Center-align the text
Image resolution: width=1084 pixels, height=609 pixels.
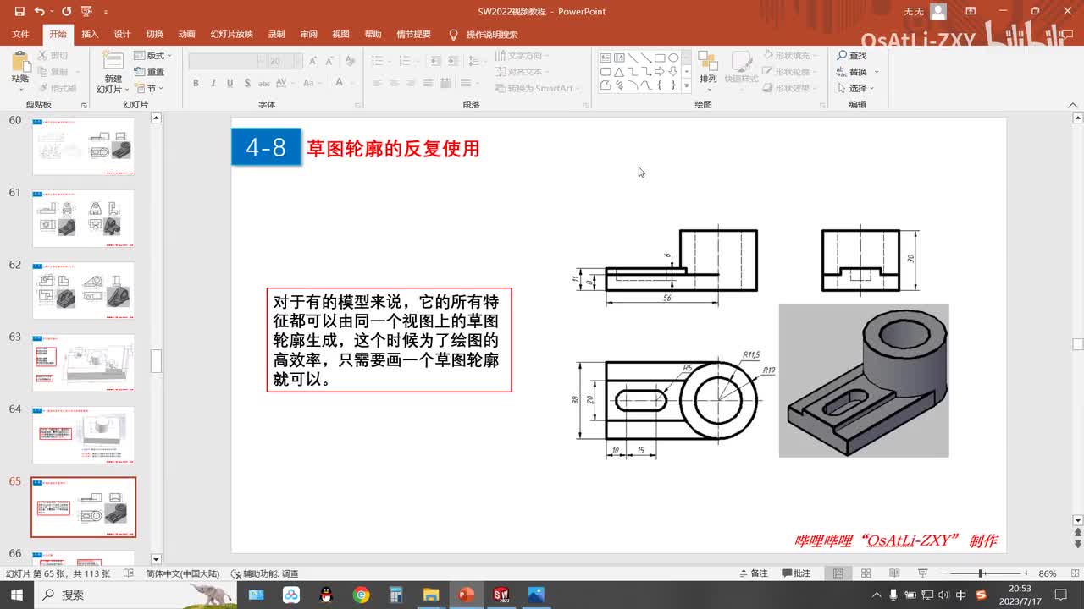pos(394,83)
